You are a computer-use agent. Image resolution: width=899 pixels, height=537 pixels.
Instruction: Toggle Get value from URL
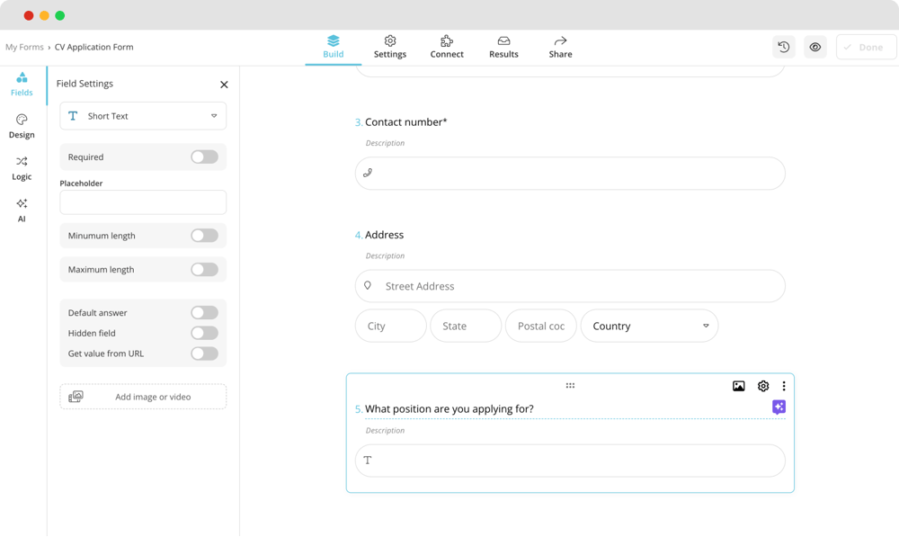204,354
